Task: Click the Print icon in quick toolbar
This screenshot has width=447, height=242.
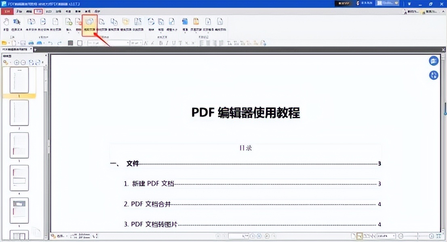Action: (x=31, y=43)
